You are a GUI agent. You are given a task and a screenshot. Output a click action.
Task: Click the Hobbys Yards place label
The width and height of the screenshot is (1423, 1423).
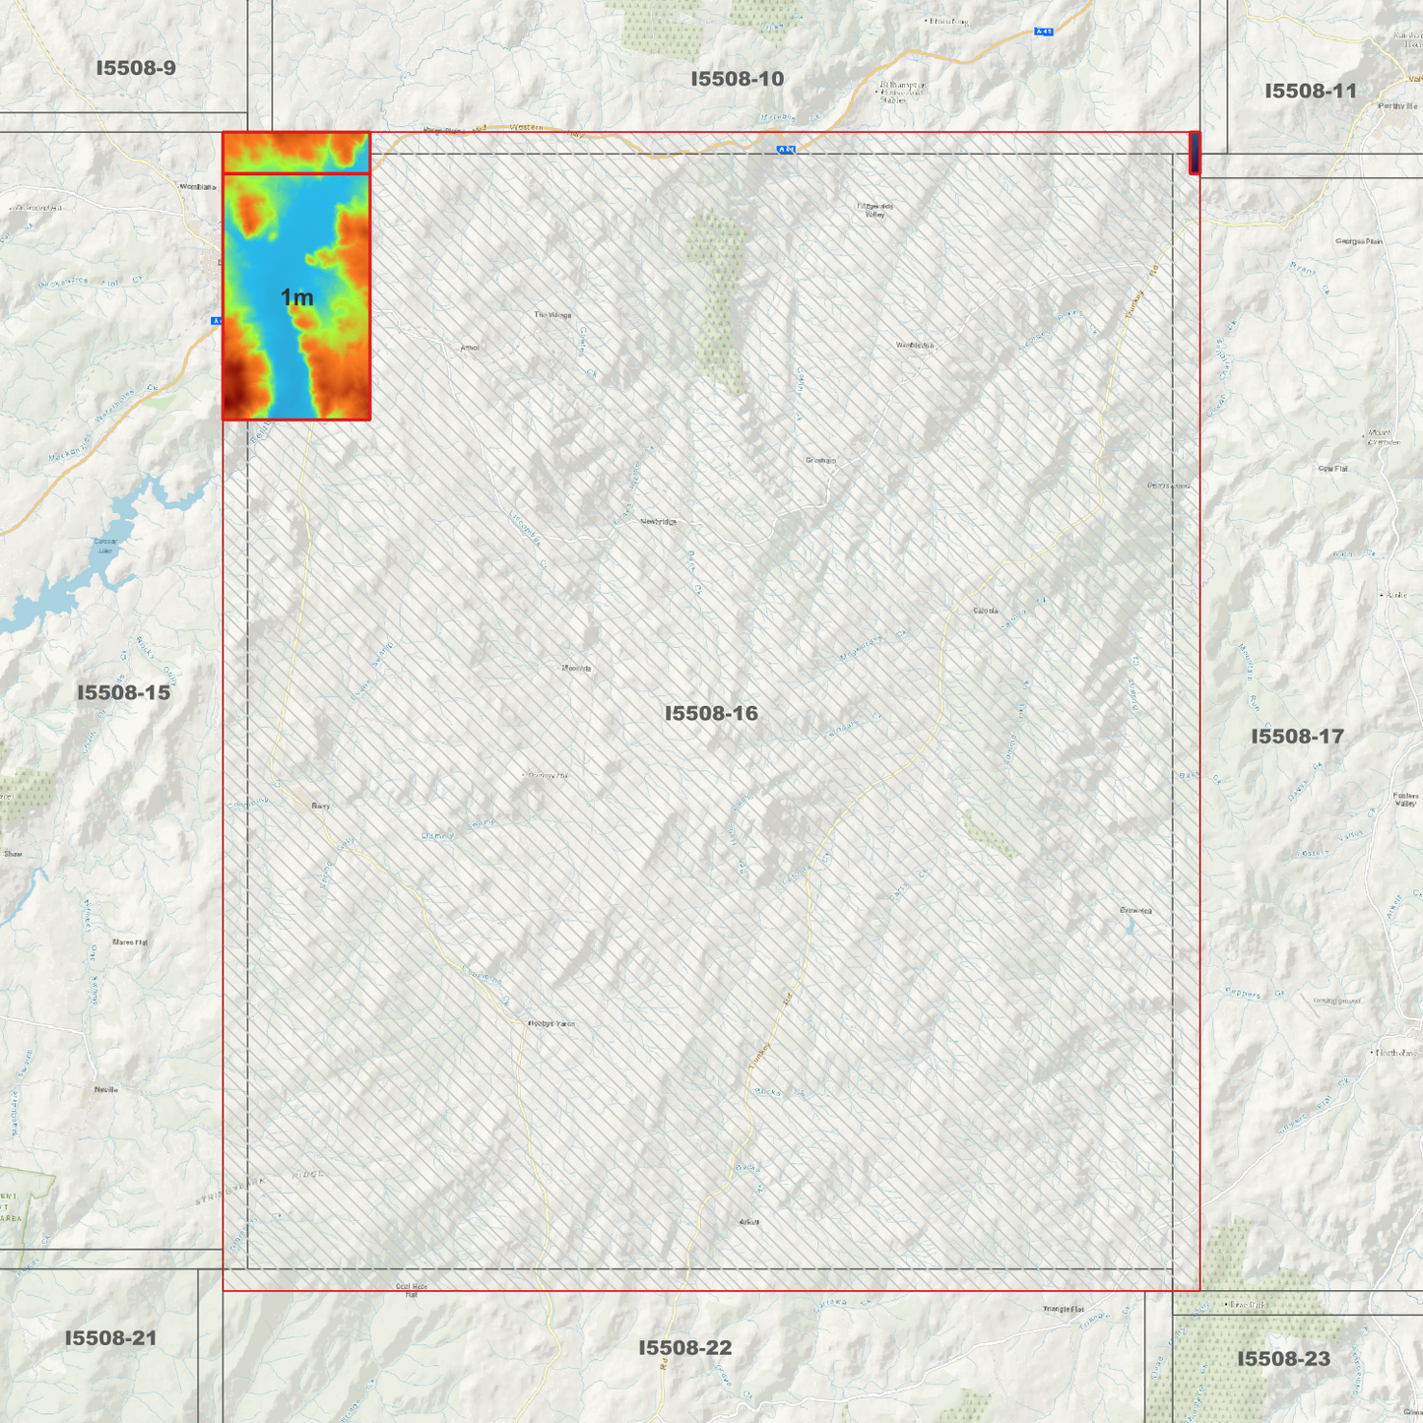click(551, 1024)
